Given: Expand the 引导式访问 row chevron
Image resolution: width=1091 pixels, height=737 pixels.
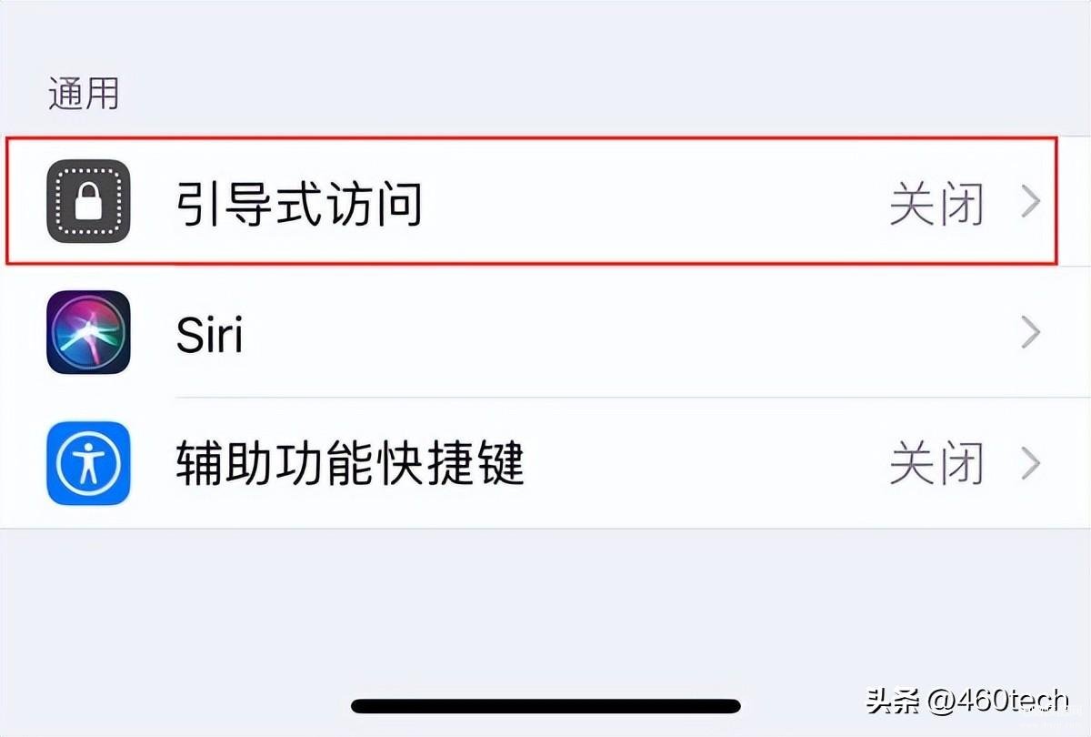Looking at the screenshot, I should (x=1030, y=202).
